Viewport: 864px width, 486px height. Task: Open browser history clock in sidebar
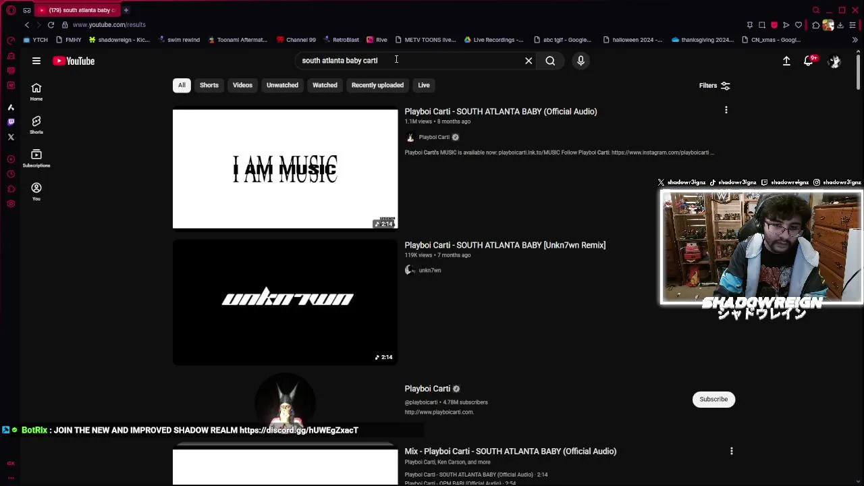11,174
